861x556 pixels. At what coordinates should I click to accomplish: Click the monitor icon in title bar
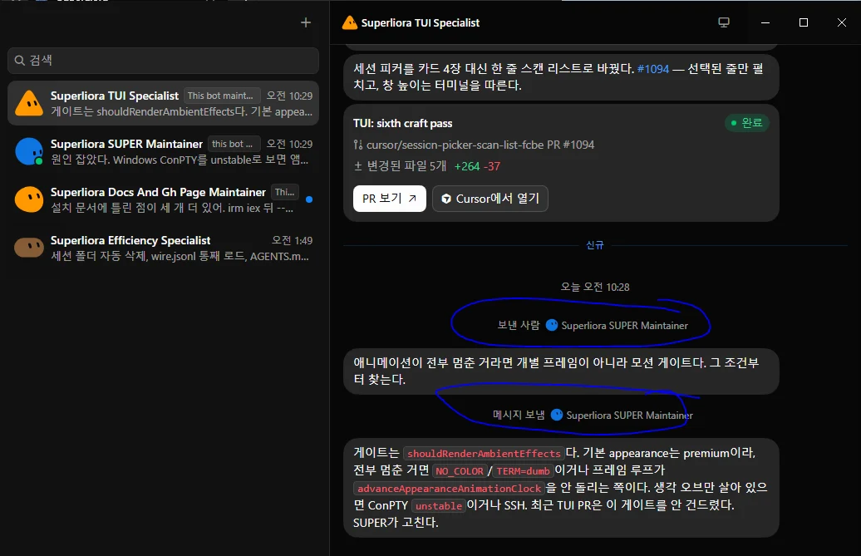click(724, 22)
